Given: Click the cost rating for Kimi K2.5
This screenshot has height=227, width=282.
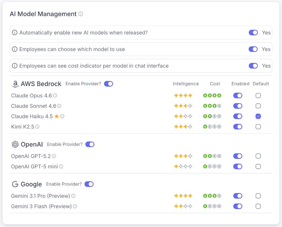Looking at the screenshot, I should click(x=212, y=127).
